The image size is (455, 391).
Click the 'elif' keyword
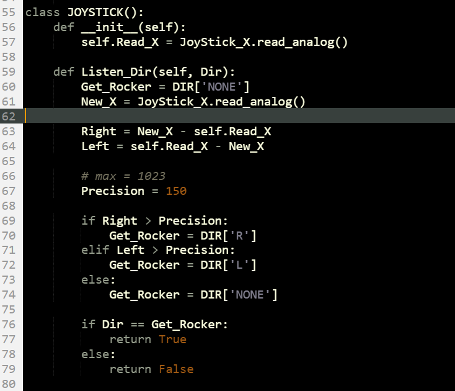pyautogui.click(x=95, y=250)
